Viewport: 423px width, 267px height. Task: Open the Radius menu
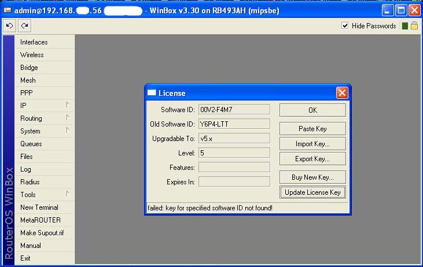tap(45, 182)
